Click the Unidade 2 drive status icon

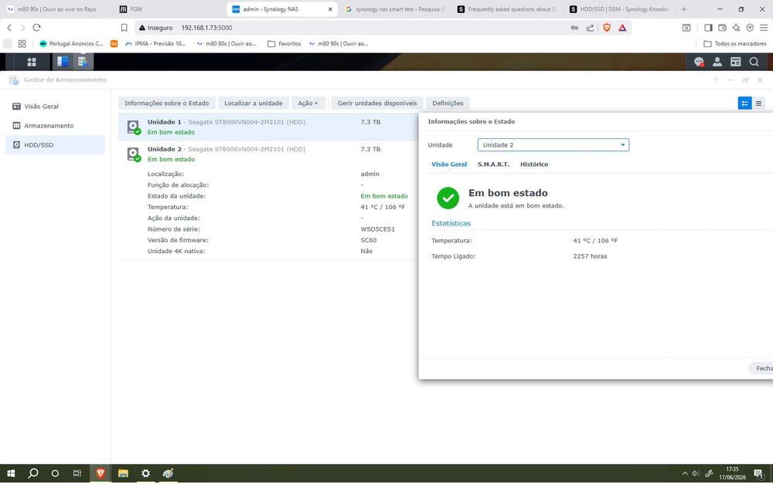134,154
